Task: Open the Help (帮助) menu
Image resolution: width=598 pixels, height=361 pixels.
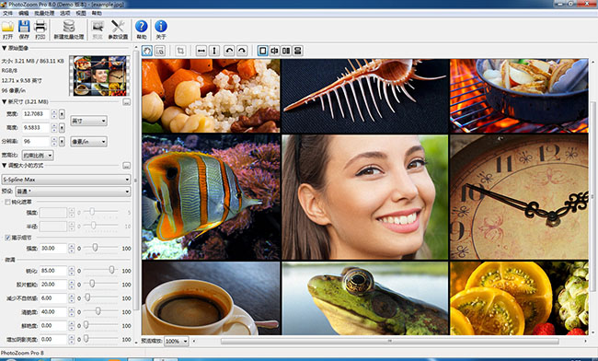Action: [x=97, y=14]
